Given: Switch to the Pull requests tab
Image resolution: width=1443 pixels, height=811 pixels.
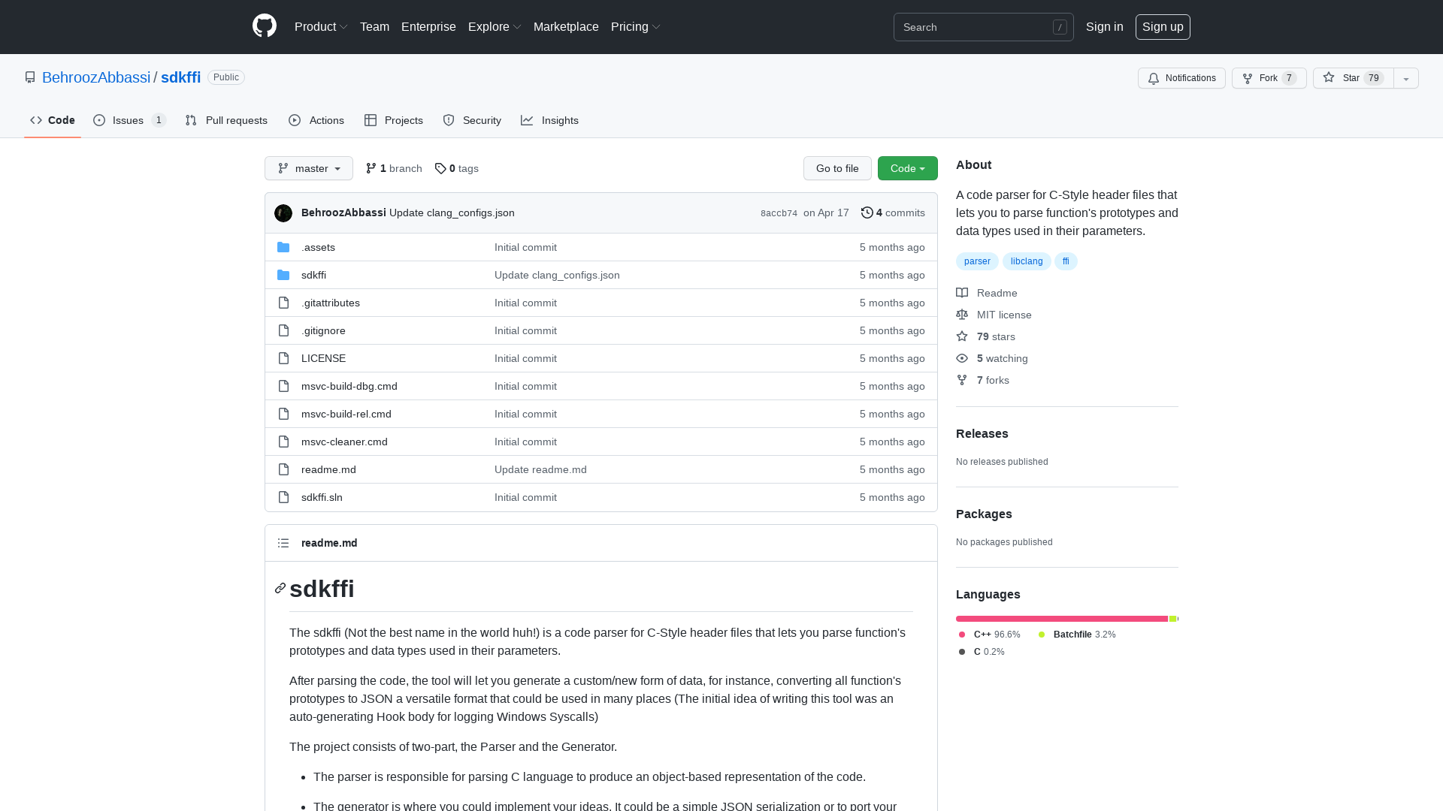Looking at the screenshot, I should coord(226,120).
